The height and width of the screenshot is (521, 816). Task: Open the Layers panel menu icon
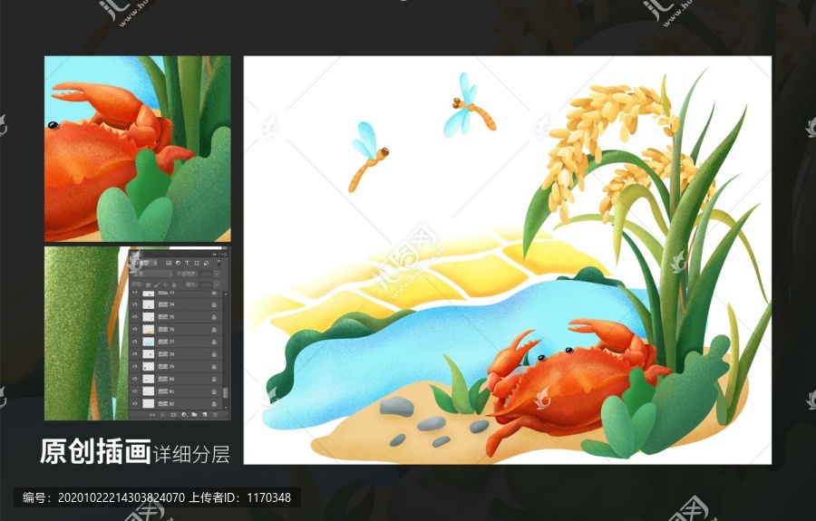(224, 255)
